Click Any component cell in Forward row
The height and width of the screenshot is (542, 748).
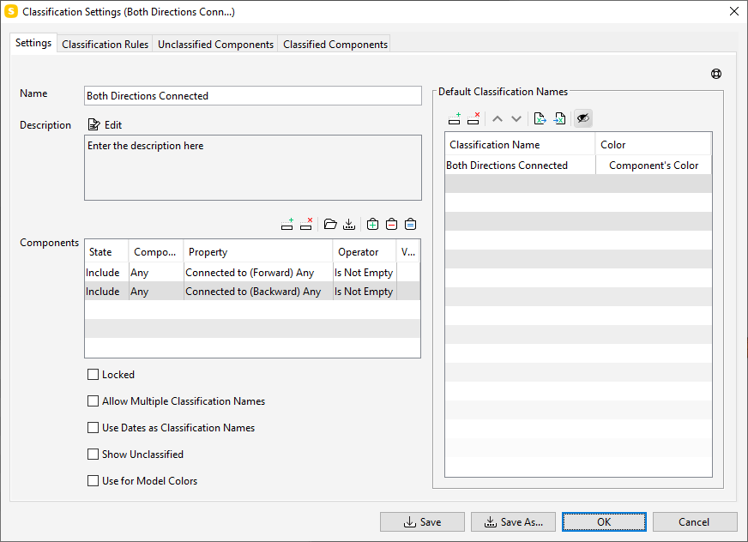[x=156, y=273]
